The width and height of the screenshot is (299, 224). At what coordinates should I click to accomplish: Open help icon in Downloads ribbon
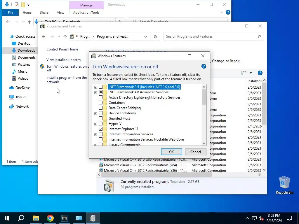coord(228,12)
